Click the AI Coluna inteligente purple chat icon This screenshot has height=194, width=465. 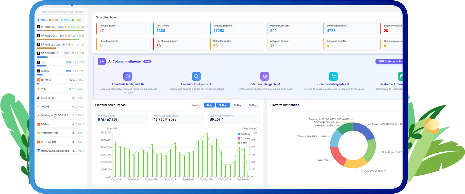coord(102,61)
